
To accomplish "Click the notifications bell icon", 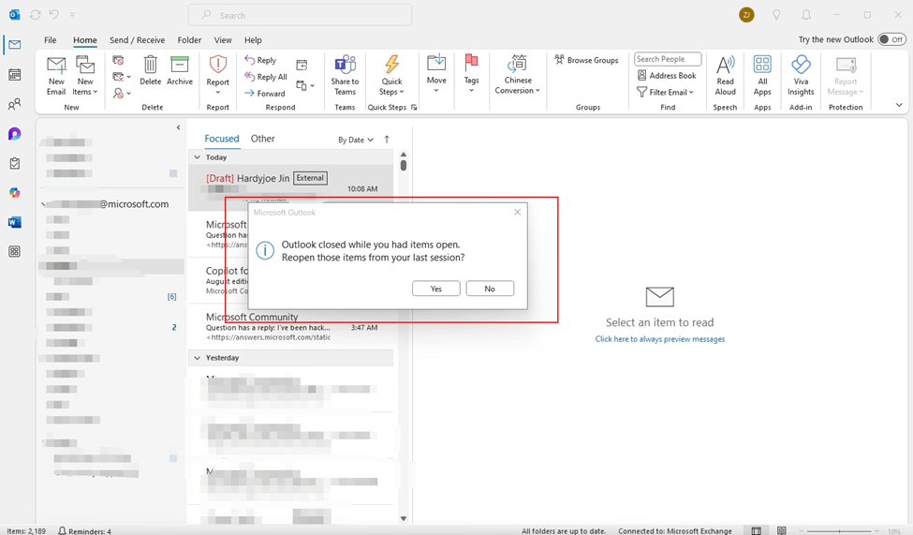I will tap(806, 15).
